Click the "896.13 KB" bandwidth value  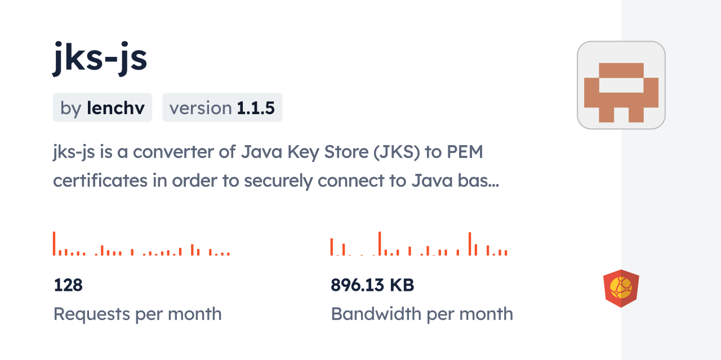(x=372, y=285)
